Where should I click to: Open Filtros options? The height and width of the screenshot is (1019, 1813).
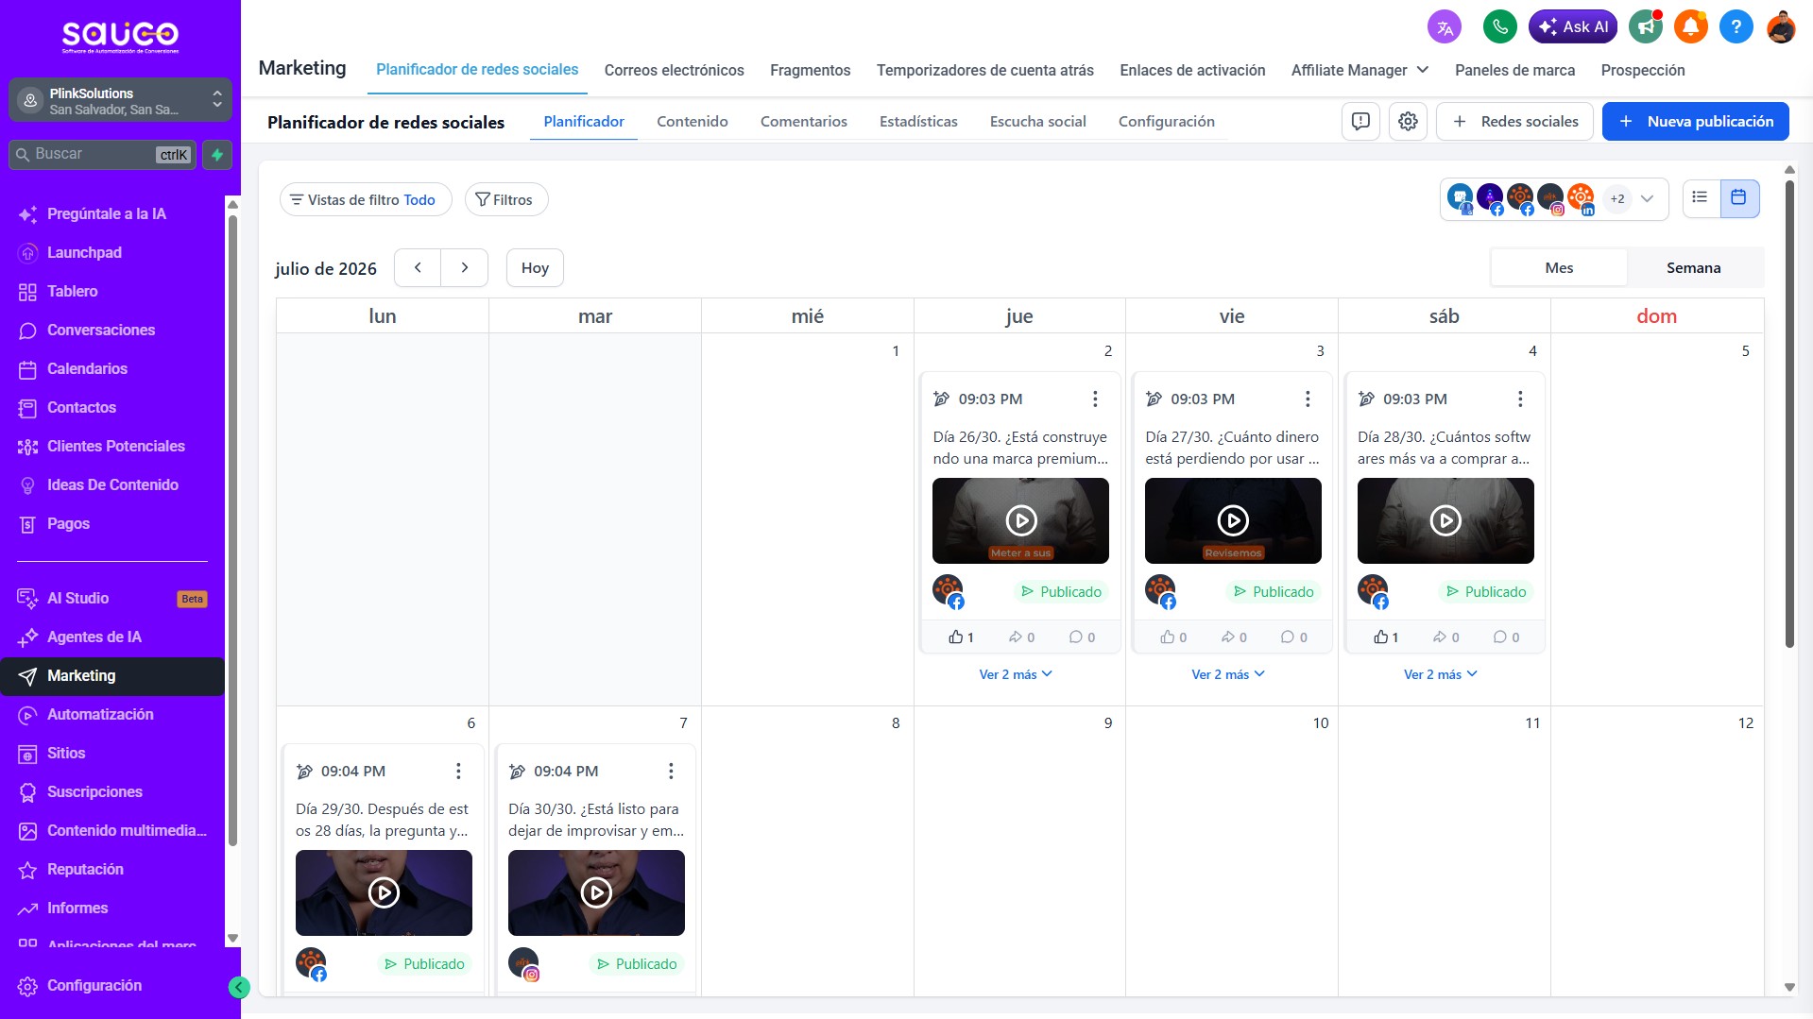506,199
